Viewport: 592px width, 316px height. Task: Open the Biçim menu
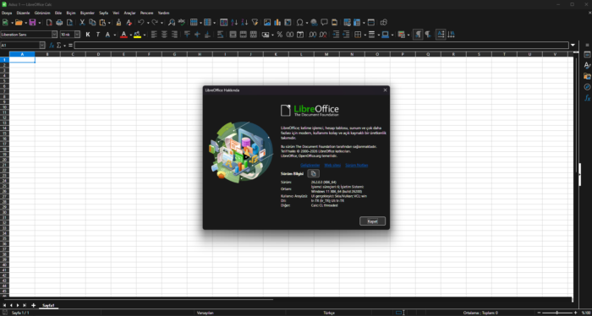tap(71, 13)
